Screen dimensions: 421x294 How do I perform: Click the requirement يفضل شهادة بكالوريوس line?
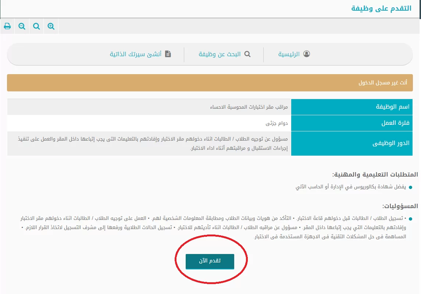pyautogui.click(x=351, y=187)
